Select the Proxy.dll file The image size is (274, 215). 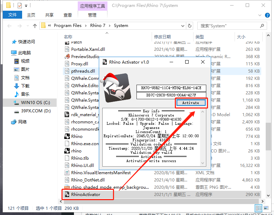pos(79,64)
